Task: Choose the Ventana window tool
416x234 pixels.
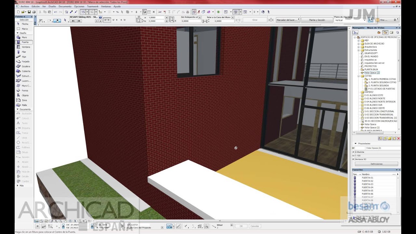Action: coord(24,47)
